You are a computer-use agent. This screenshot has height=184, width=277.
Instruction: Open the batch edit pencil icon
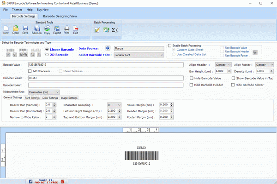[97, 30]
